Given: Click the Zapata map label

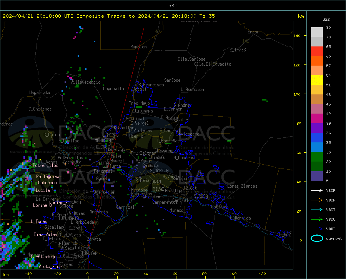Looking at the screenshot, I should tap(94, 239).
